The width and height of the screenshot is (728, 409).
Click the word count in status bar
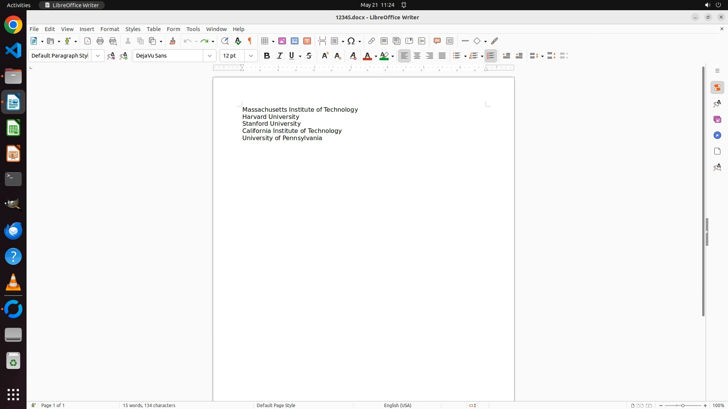click(x=149, y=405)
